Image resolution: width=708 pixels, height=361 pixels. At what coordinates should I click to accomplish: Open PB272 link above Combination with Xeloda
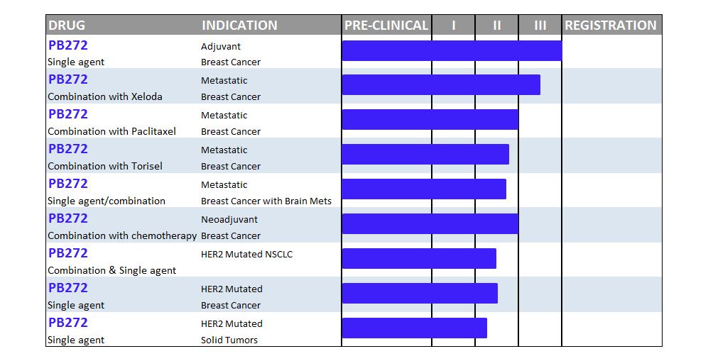coord(68,79)
